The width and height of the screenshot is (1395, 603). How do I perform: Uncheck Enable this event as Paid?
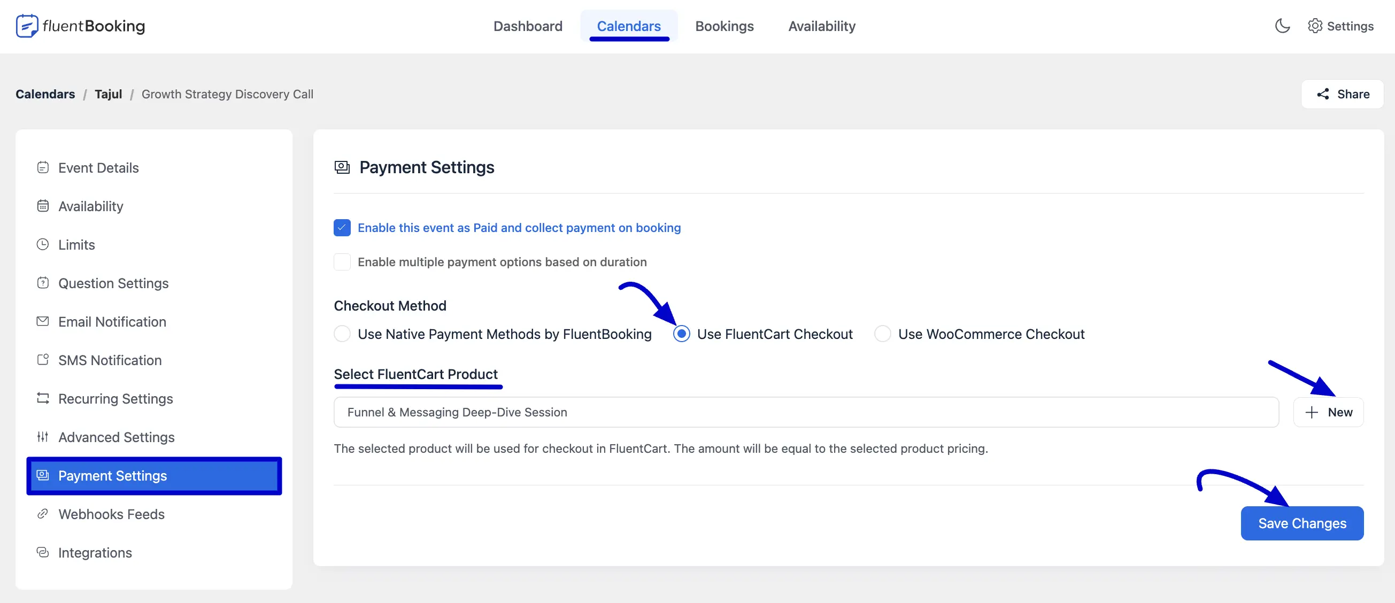pyautogui.click(x=342, y=228)
